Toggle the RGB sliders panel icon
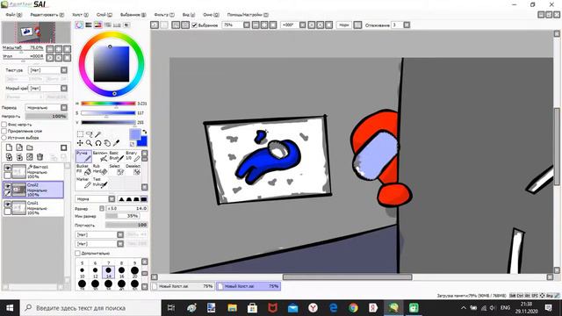This screenshot has height=316, width=562. [x=89, y=25]
